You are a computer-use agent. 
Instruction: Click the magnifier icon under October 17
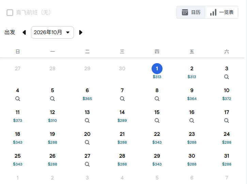point(227,121)
